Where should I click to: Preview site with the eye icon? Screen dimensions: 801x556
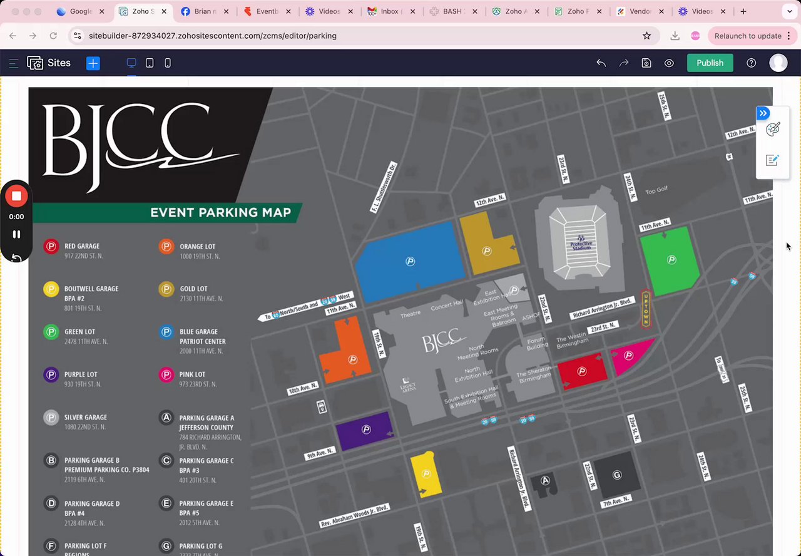[669, 63]
